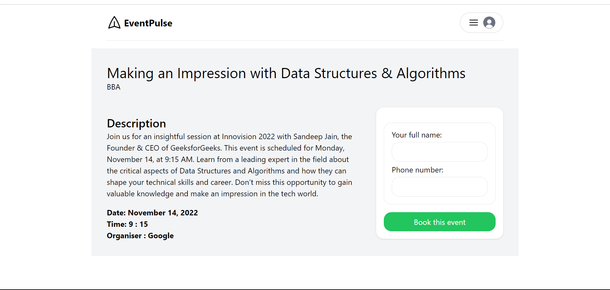Click the "Your full name:" form label
Viewport: 610px width, 290px height.
tap(417, 135)
